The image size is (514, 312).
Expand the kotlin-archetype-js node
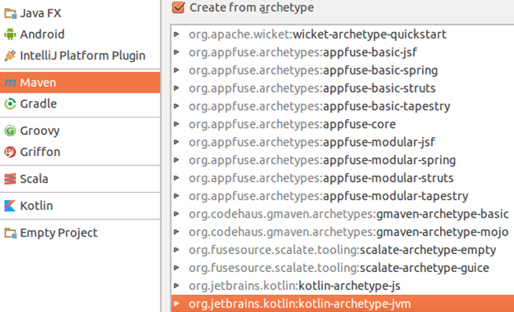176,286
